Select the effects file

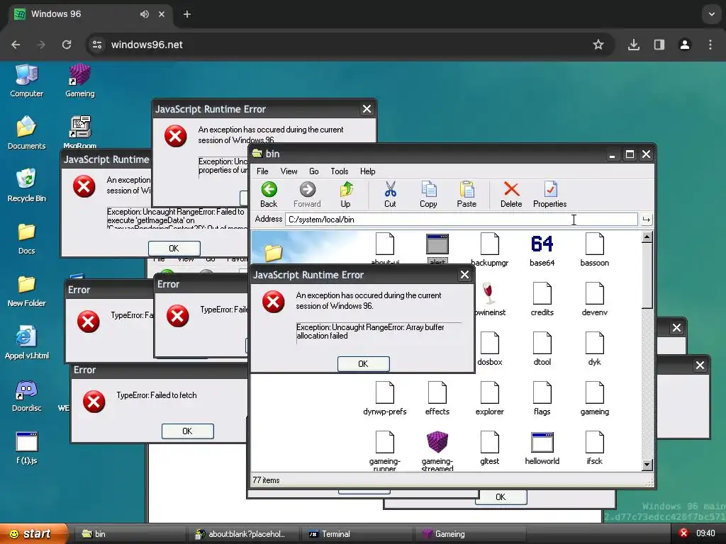tap(437, 398)
